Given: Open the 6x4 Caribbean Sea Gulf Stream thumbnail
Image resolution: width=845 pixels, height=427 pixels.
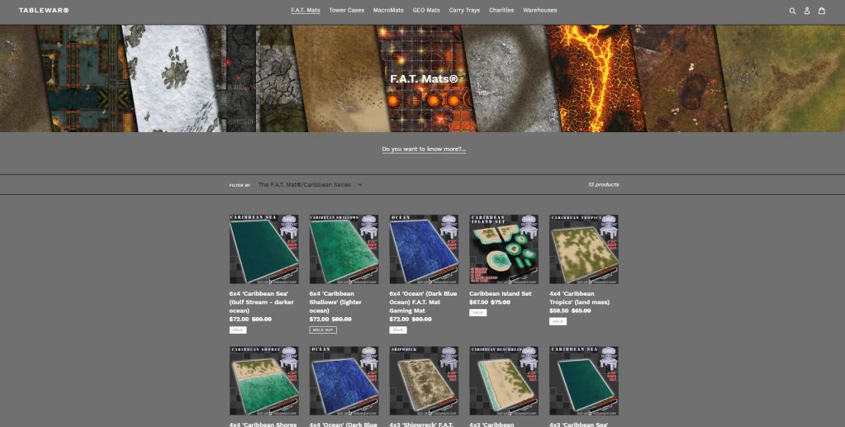Looking at the screenshot, I should 264,249.
